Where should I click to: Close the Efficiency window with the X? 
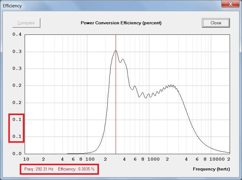click(230, 4)
